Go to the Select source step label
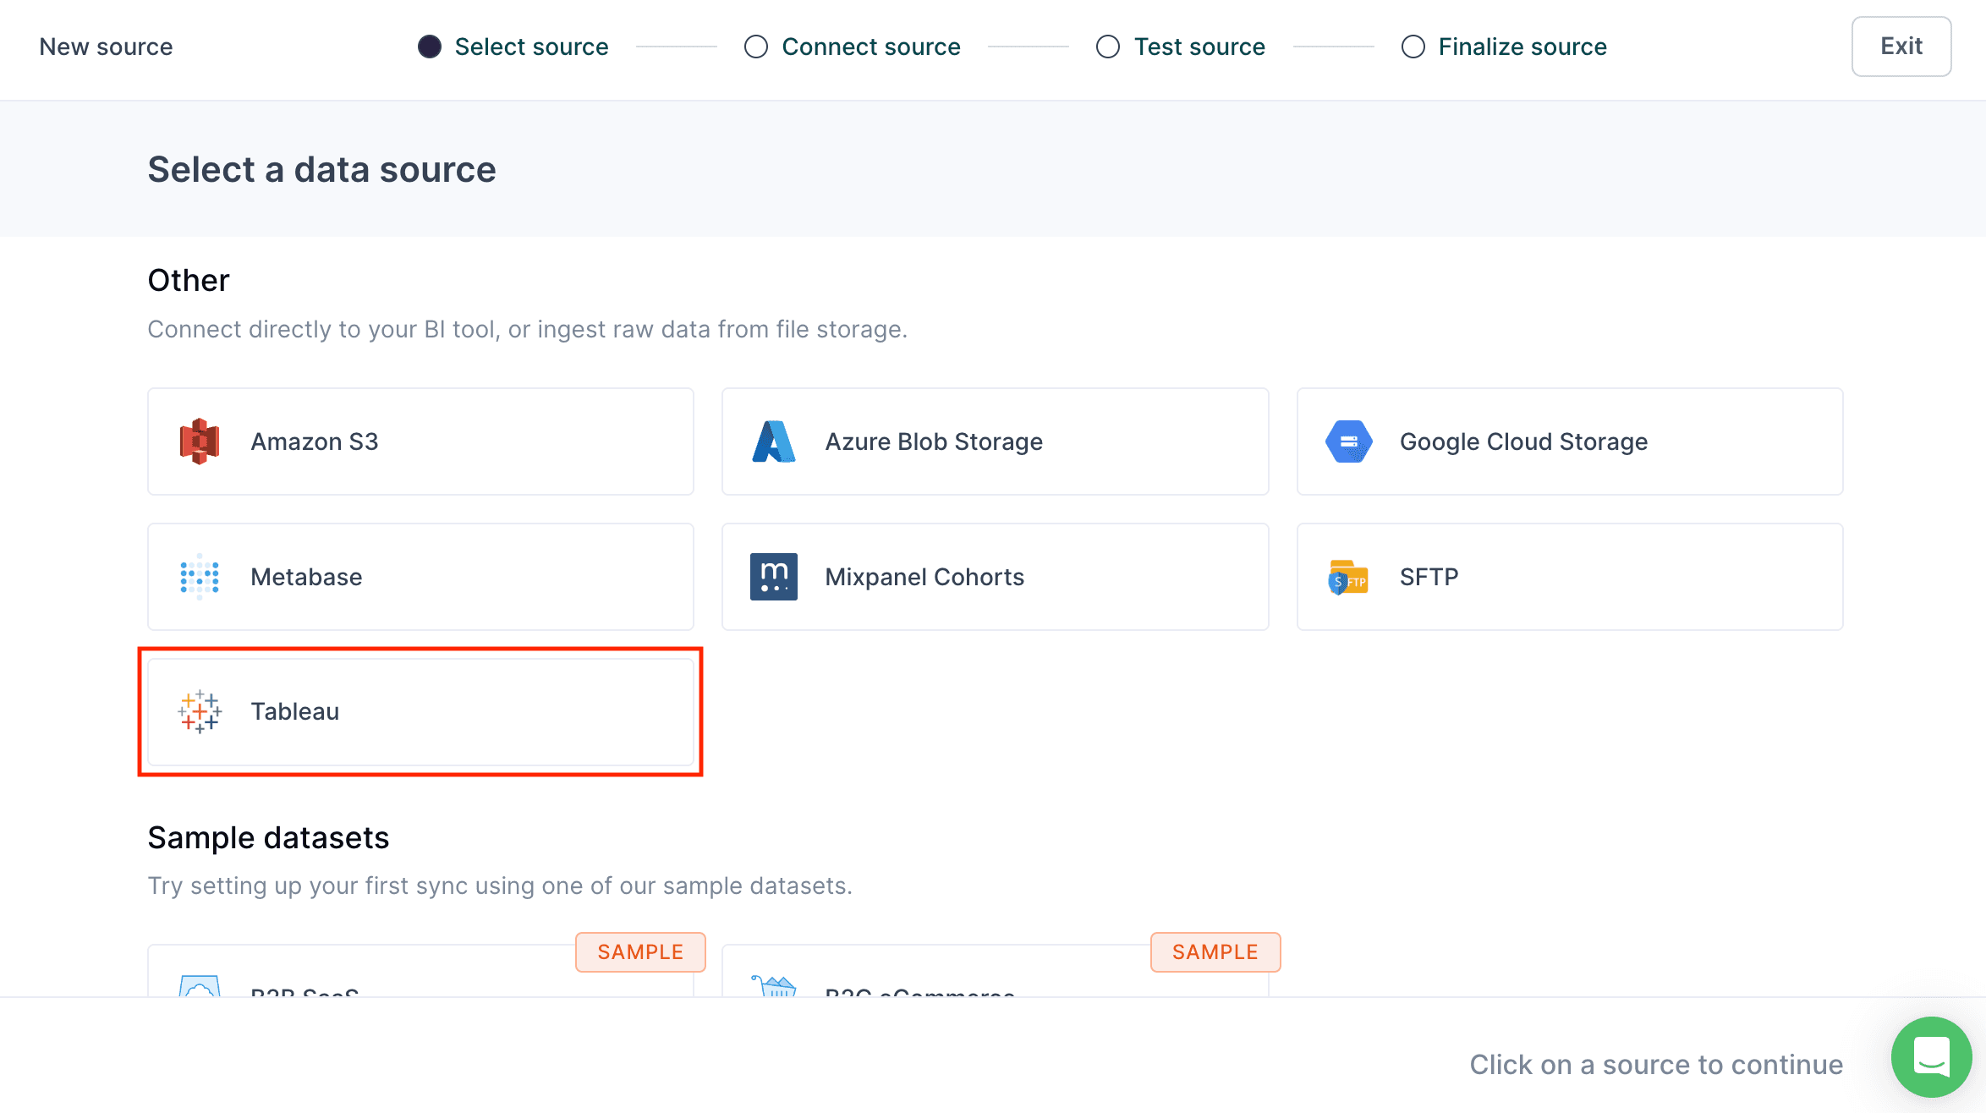 531,47
